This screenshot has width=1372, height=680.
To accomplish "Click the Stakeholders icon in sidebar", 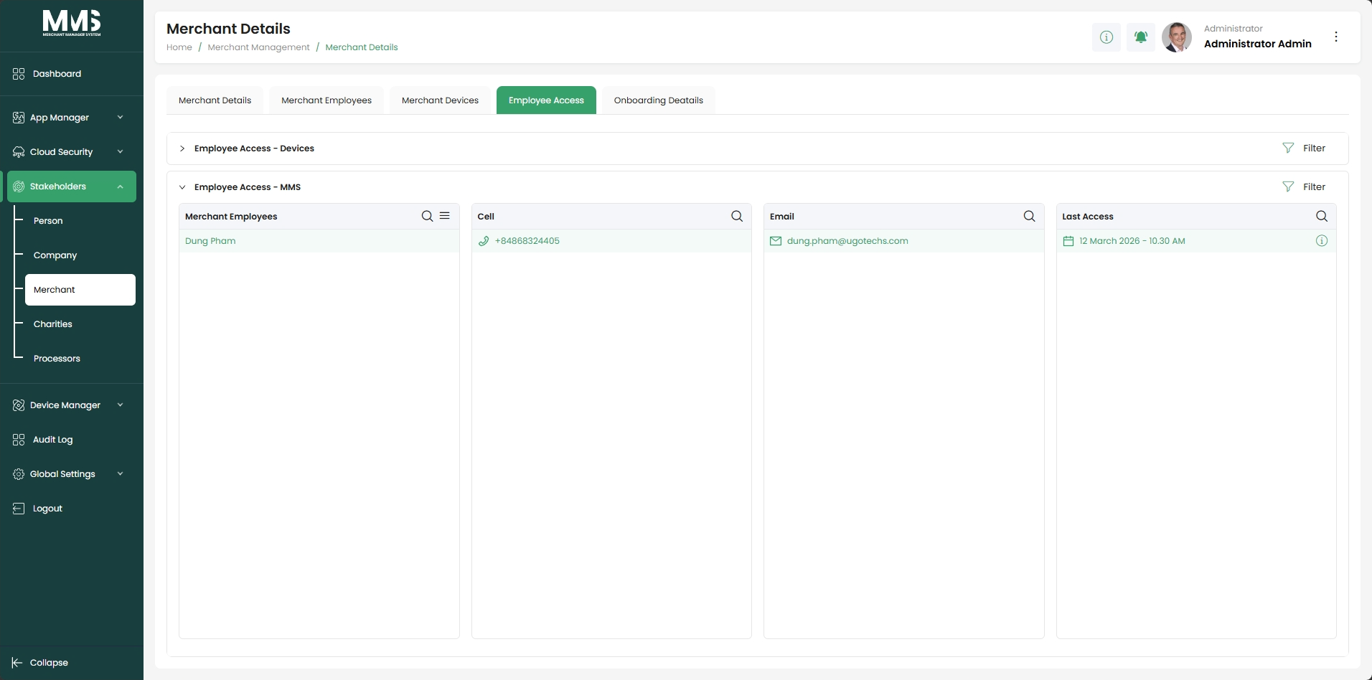I will point(19,186).
